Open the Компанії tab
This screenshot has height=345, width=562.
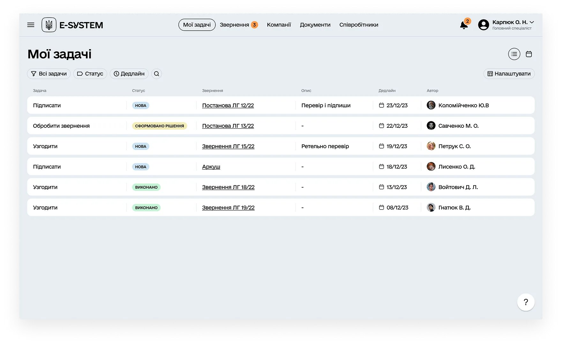pos(279,25)
